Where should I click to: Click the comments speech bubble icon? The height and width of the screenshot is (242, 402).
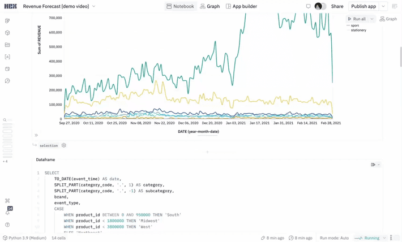point(308,6)
